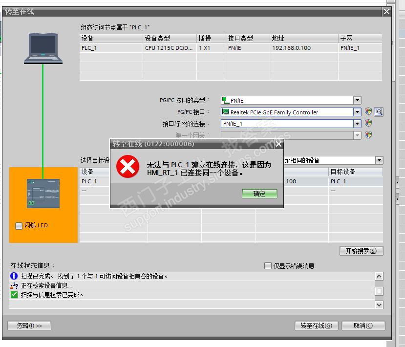This screenshot has width=405, height=347.
Task: Click the 1 X1 slot cell
Action: click(211, 48)
